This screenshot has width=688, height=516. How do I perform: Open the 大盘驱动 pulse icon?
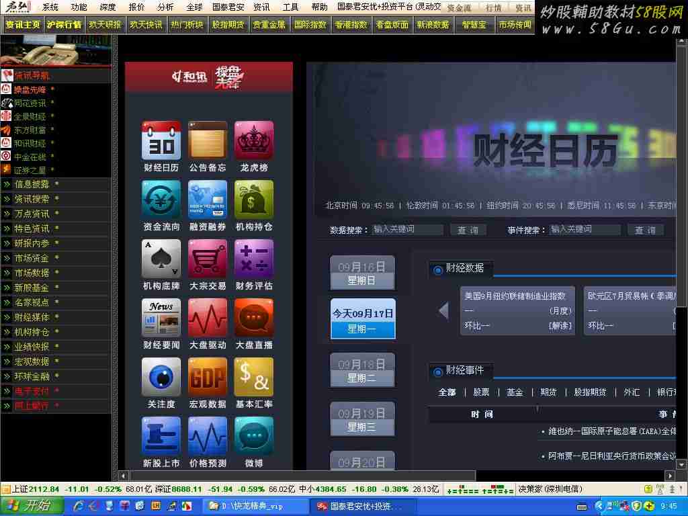pos(208,318)
